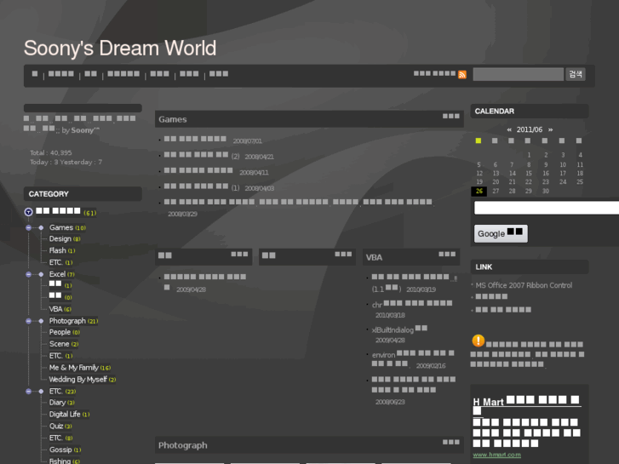619x464 pixels.
Task: Open the Flash category in tree
Action: pos(57,250)
